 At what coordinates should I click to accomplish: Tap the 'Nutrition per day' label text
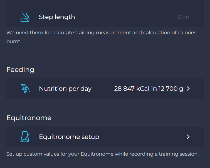point(65,89)
